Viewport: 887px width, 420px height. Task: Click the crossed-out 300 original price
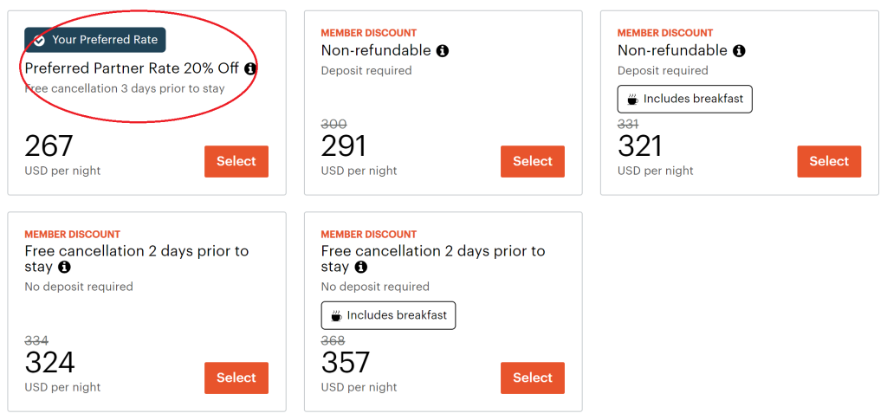(x=333, y=125)
